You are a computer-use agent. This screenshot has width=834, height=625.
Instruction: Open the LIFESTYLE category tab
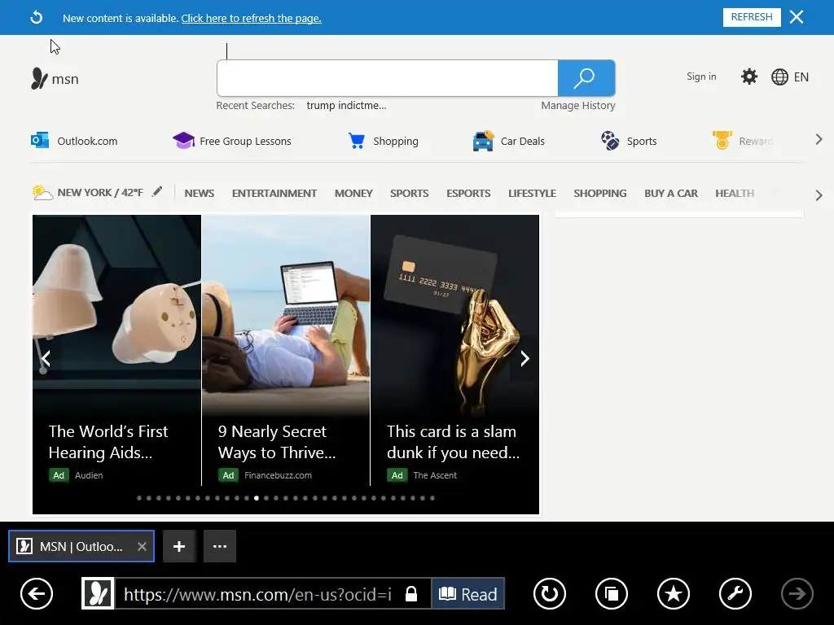532,194
